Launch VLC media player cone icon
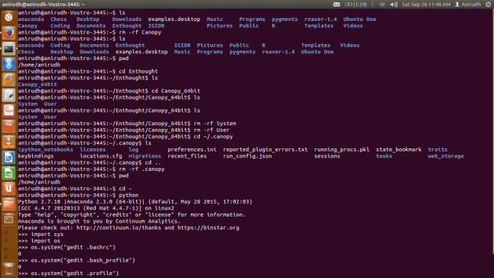 (x=8, y=142)
